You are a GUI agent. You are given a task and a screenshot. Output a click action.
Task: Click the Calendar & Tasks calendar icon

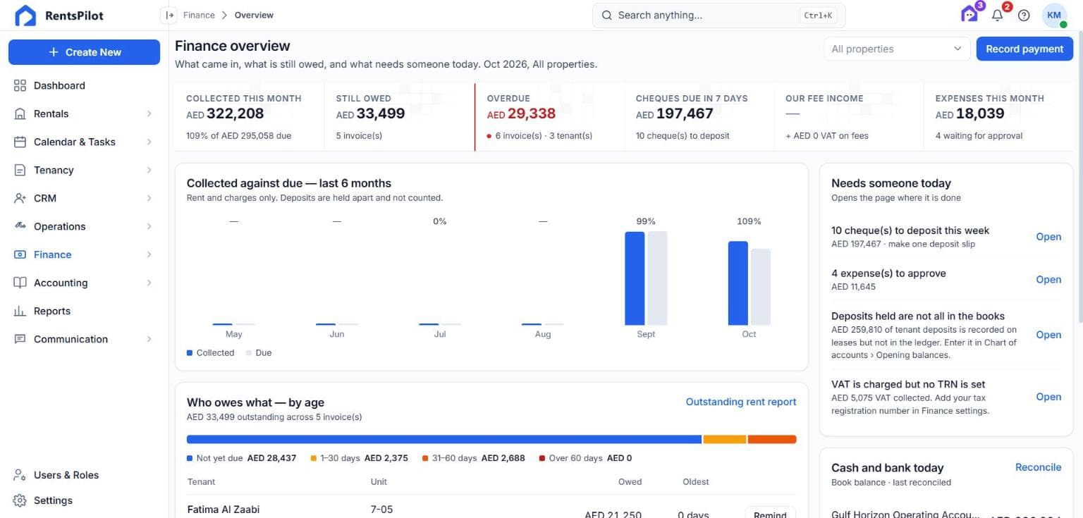(20, 142)
